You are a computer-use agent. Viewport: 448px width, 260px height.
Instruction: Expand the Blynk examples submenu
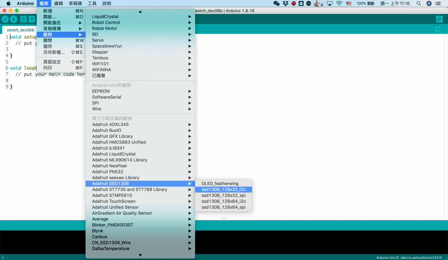point(140,231)
